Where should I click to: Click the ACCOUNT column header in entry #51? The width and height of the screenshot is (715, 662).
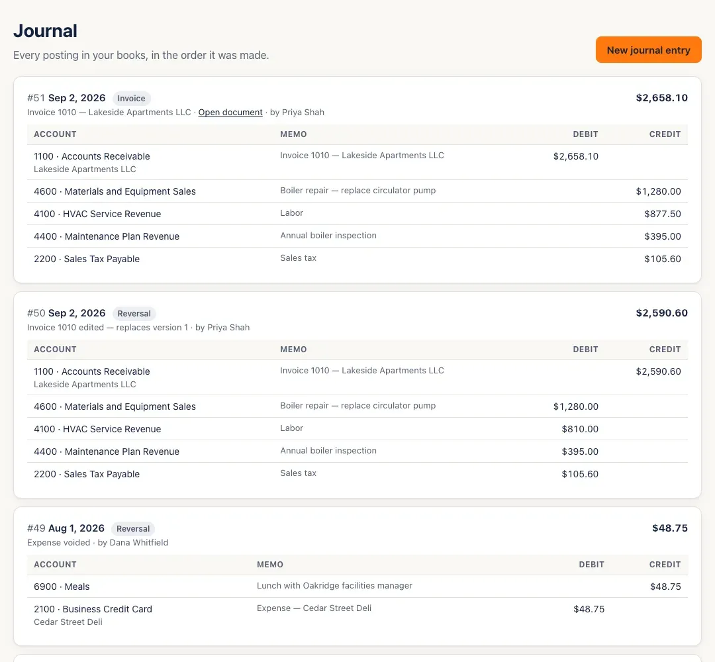(x=55, y=134)
